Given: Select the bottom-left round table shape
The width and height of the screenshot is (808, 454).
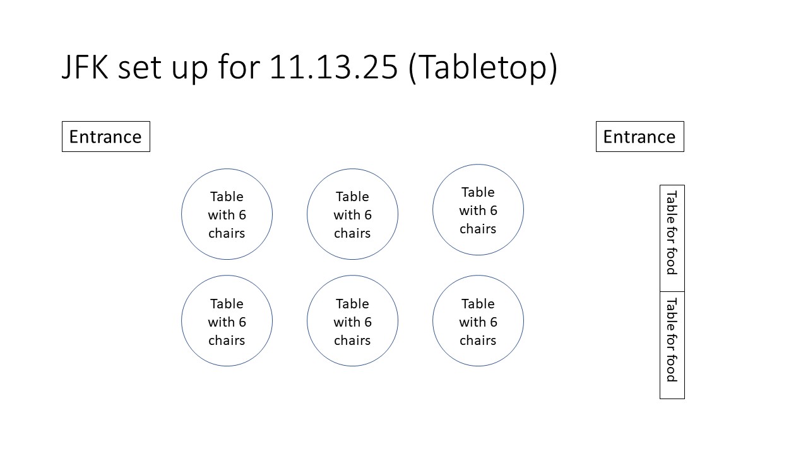Looking at the screenshot, I should pos(227,321).
